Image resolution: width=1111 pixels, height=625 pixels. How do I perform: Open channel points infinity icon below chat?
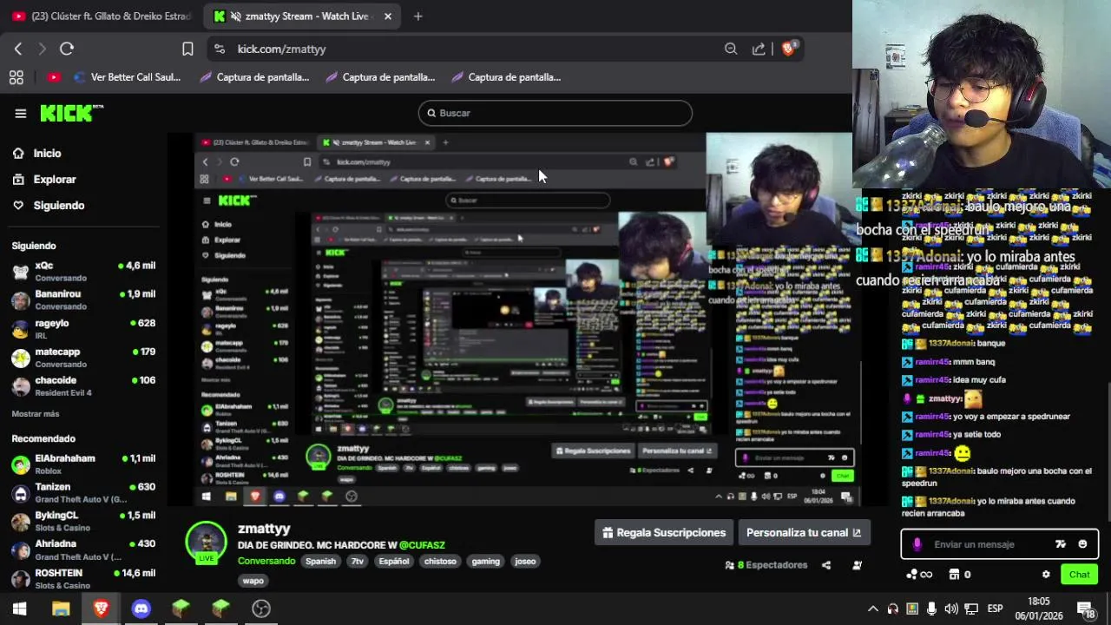(x=919, y=574)
